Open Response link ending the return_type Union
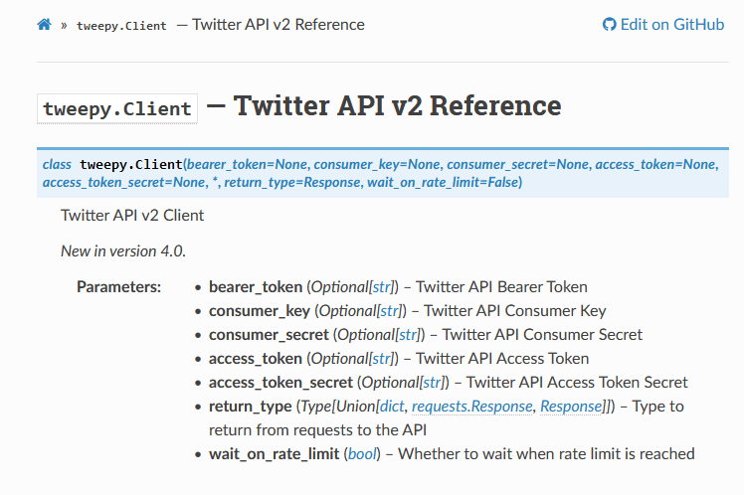Image resolution: width=744 pixels, height=495 pixels. pyautogui.click(x=571, y=407)
